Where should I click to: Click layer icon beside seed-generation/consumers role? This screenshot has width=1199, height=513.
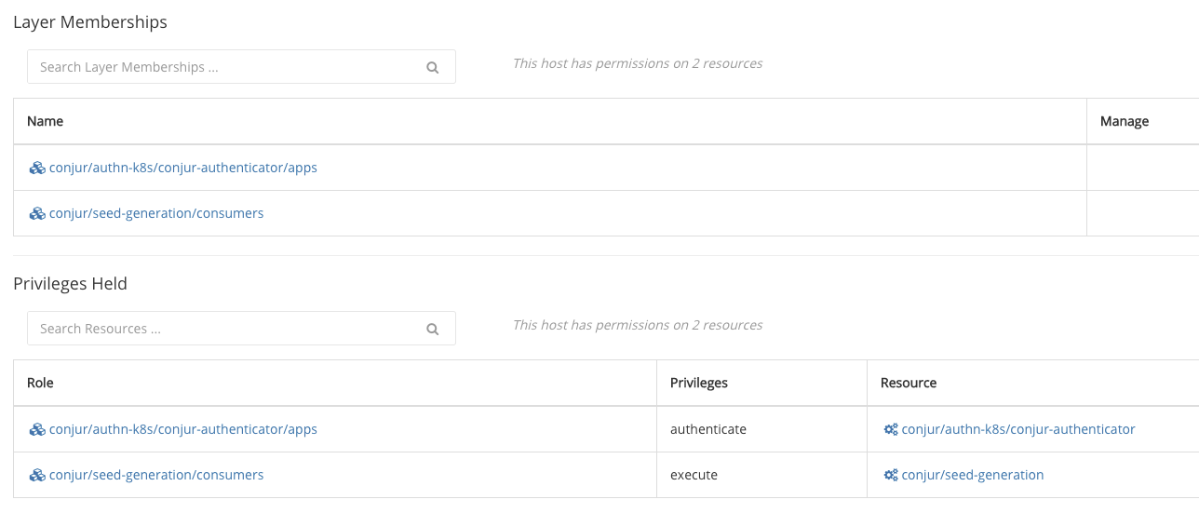point(37,475)
